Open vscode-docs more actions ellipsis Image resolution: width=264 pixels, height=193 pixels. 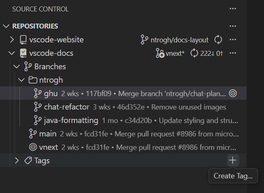click(x=233, y=53)
